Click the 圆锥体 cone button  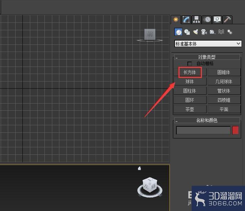[x=224, y=72]
